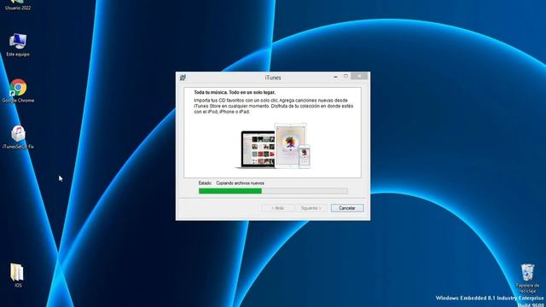The image size is (546, 307).
Task: Open the Este equipo desktop icon
Action: click(x=18, y=44)
